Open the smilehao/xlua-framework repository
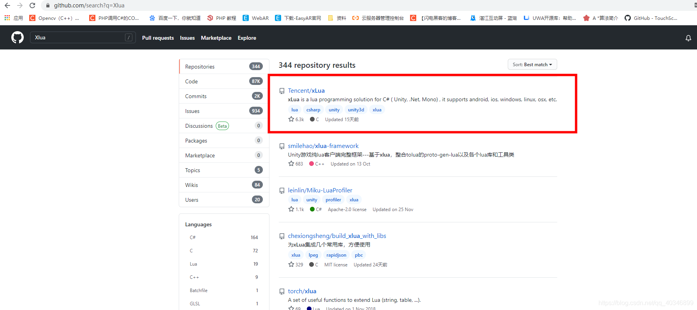 323,146
